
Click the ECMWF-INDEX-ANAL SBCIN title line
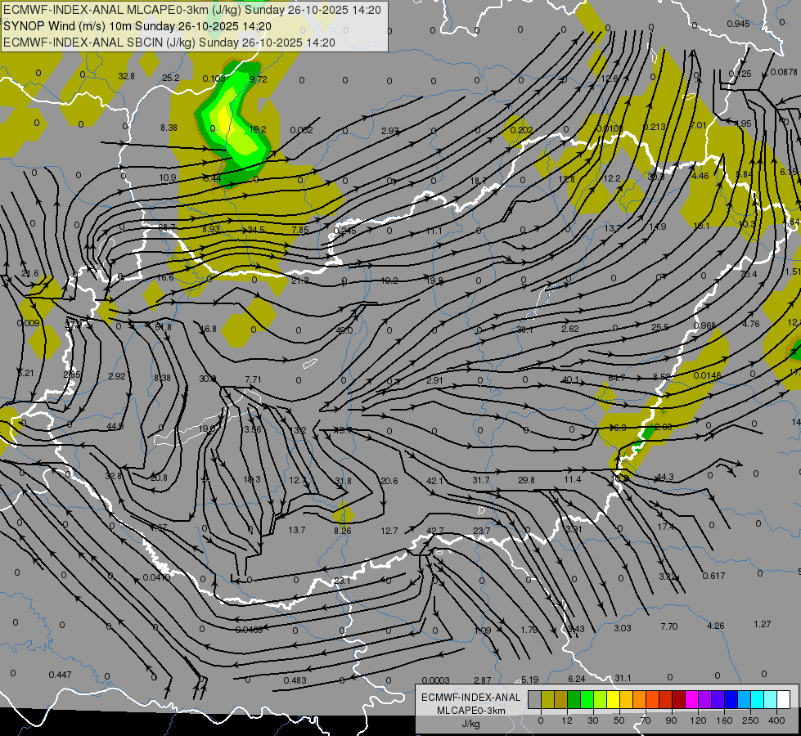coord(169,43)
